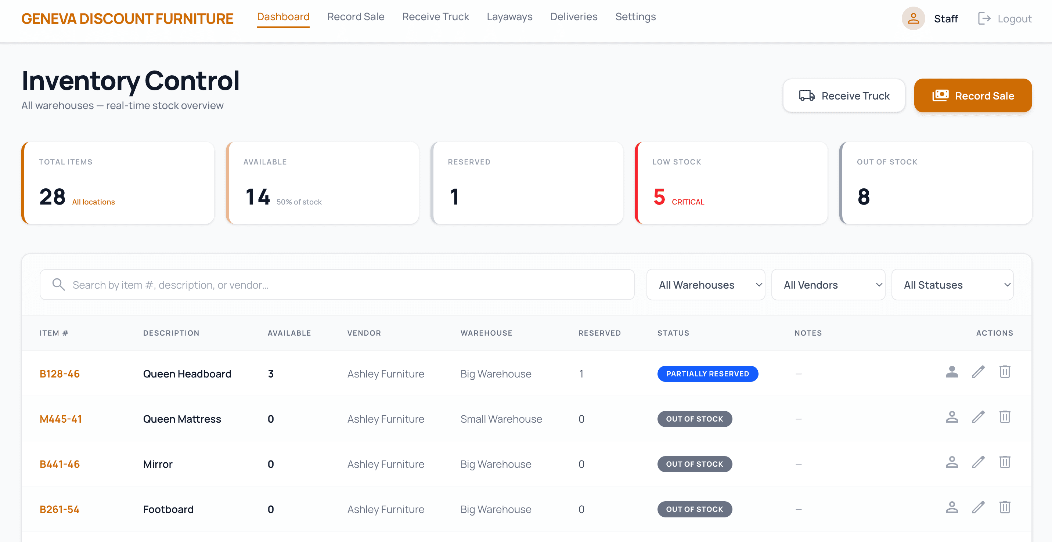The width and height of the screenshot is (1052, 542).
Task: Click the Logout arrow icon
Action: (x=984, y=18)
